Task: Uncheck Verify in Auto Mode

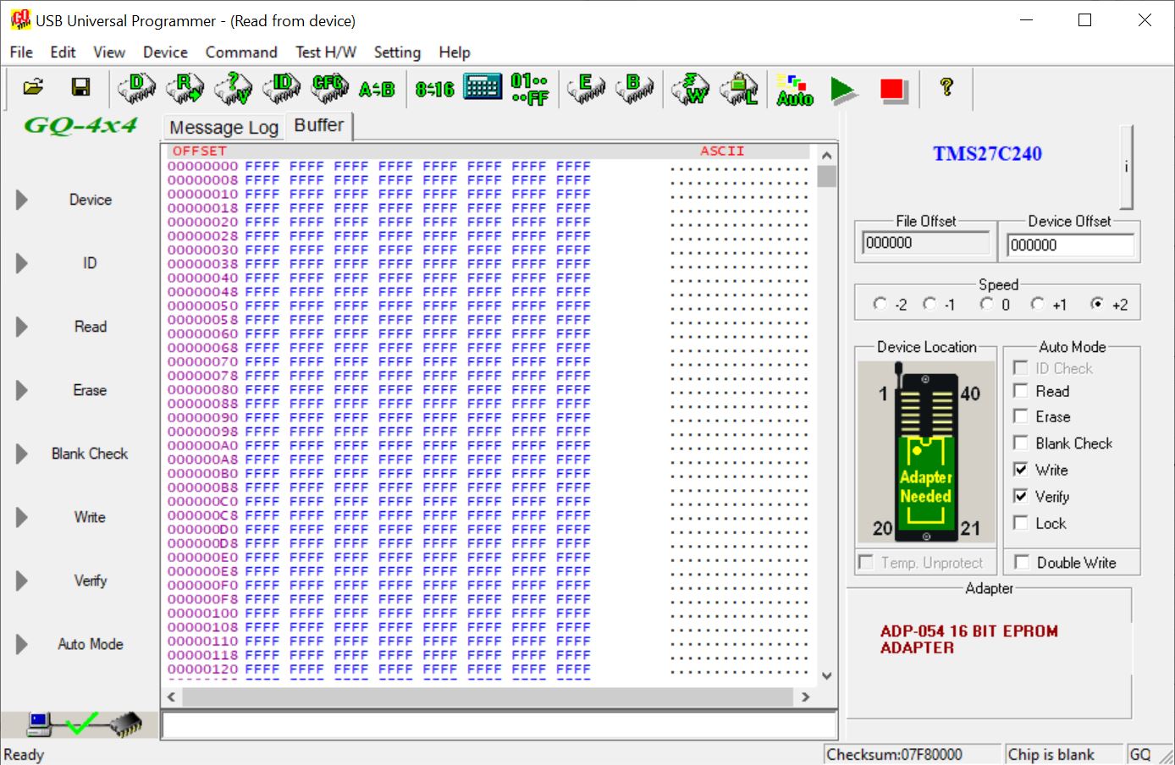Action: click(x=1021, y=496)
